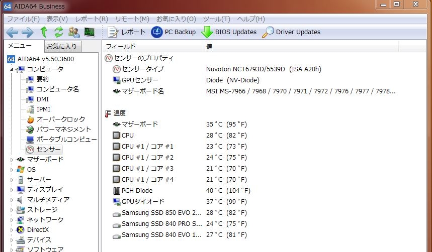
Task: Open Driver Updates
Action: click(291, 32)
